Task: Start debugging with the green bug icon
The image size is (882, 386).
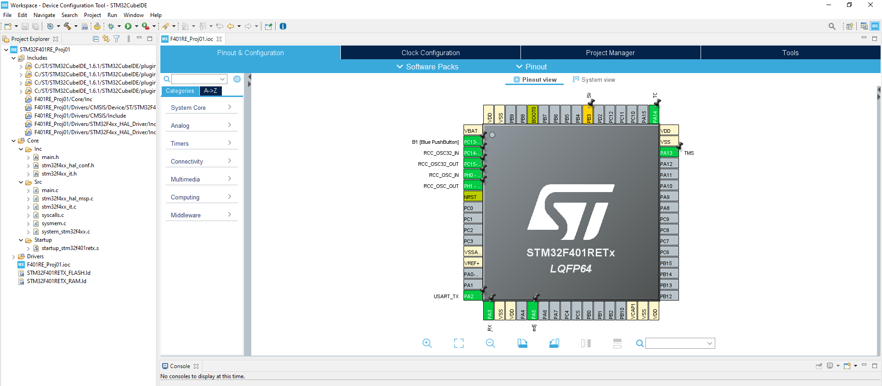Action: [x=111, y=26]
